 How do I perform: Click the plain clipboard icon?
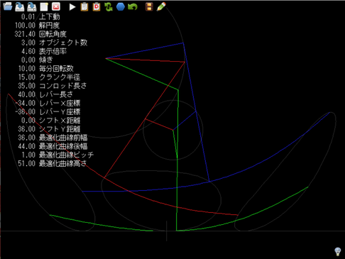(84, 6)
